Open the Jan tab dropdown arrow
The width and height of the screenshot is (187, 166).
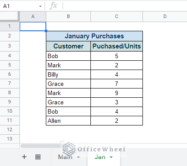point(111,157)
